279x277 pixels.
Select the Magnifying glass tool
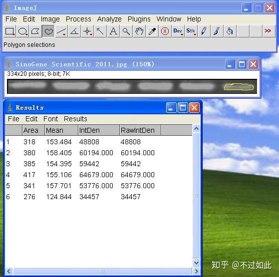tap(126, 31)
